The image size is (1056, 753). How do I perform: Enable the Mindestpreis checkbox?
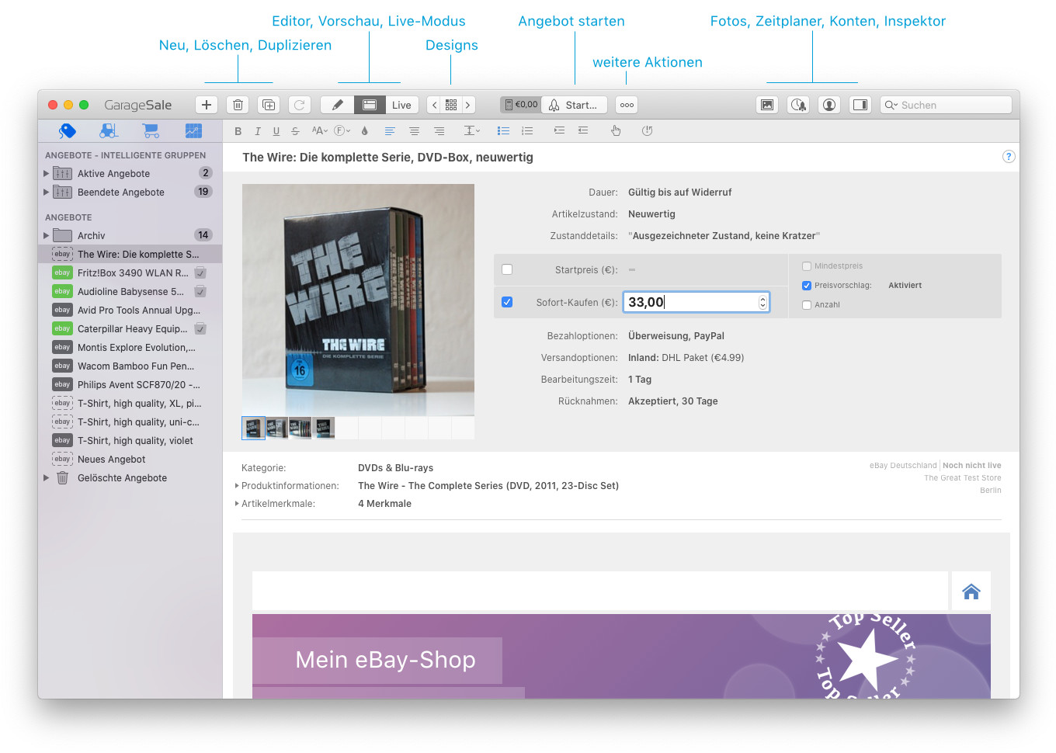click(807, 266)
